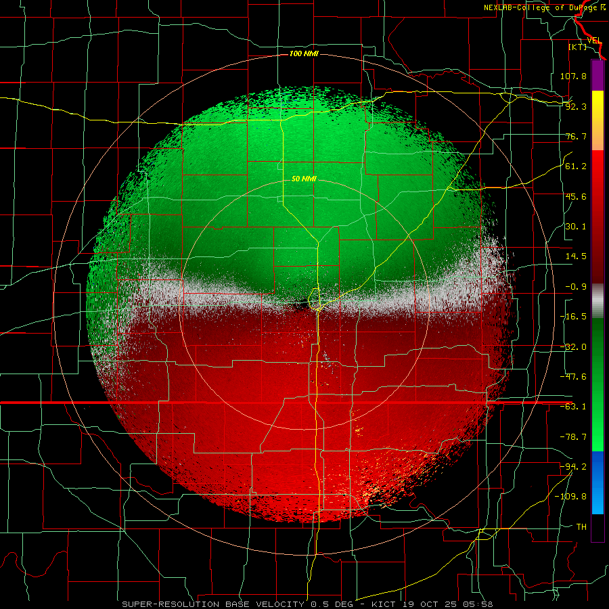This screenshot has width=609, height=609.
Task: Pick the gray zero-velocity segment of color bar
Action: click(x=597, y=301)
